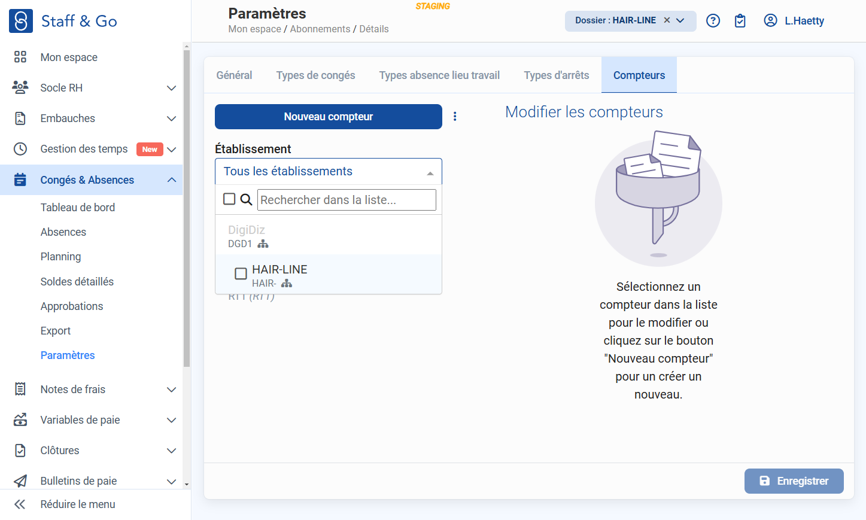Screen dimensions: 866x520
Task: Click the Bulletins de paie paper-plane icon
Action: coord(20,481)
